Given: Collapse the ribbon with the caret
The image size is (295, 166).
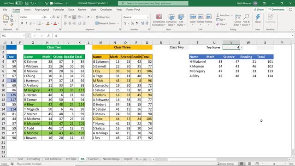Looking at the screenshot, I should tap(292, 30).
